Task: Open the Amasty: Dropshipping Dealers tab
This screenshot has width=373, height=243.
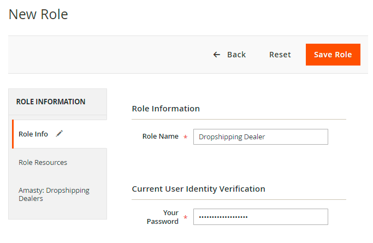Action: pos(54,194)
